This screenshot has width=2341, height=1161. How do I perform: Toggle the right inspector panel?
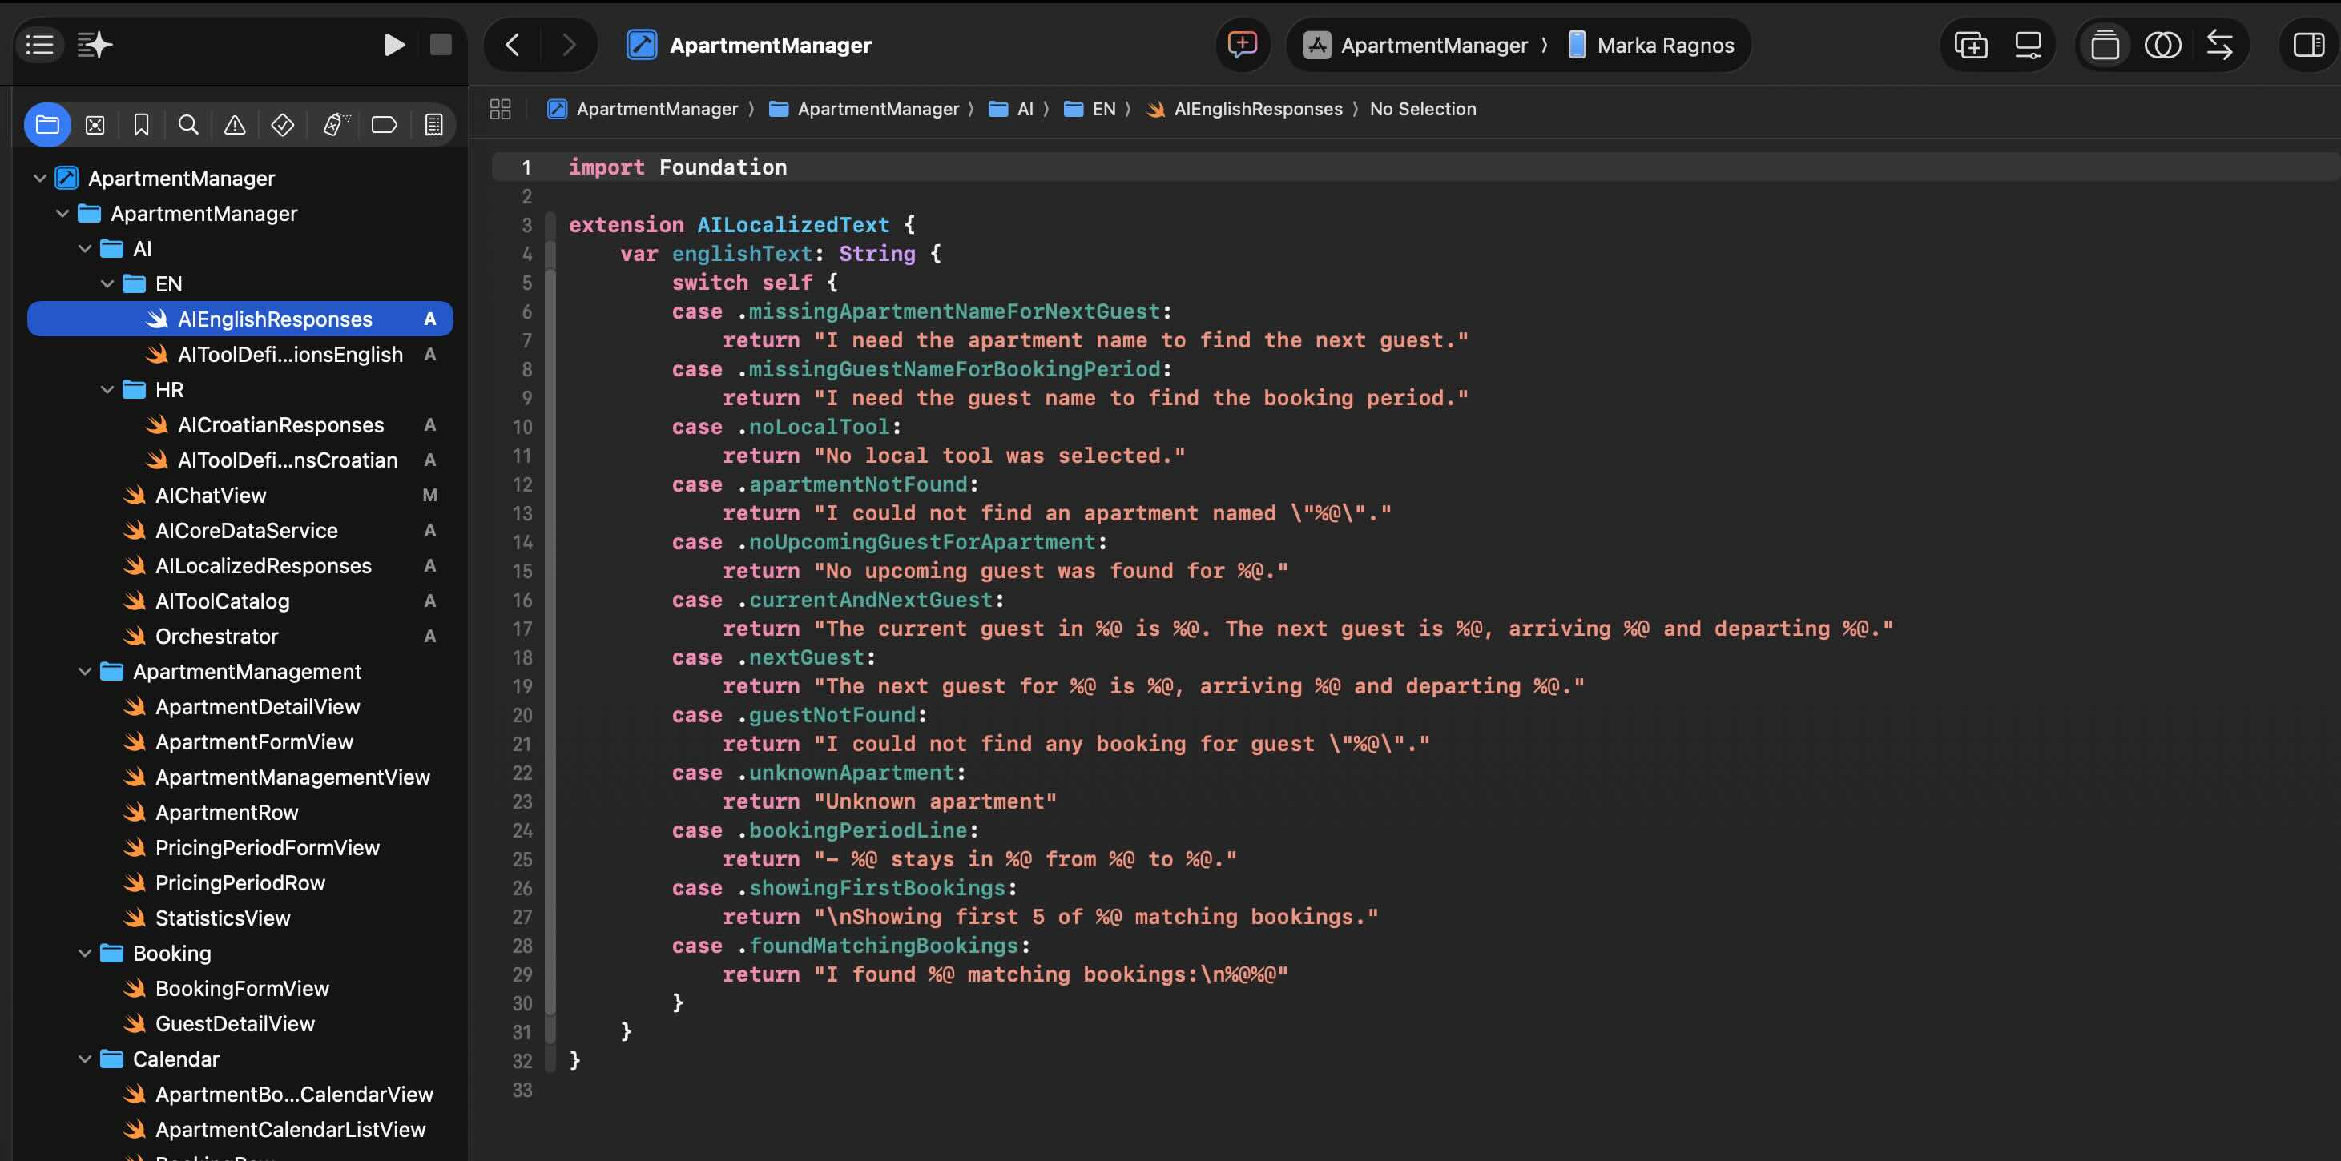(2308, 45)
